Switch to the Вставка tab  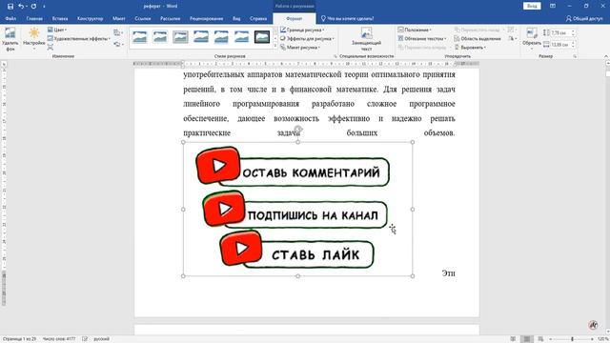[60, 18]
